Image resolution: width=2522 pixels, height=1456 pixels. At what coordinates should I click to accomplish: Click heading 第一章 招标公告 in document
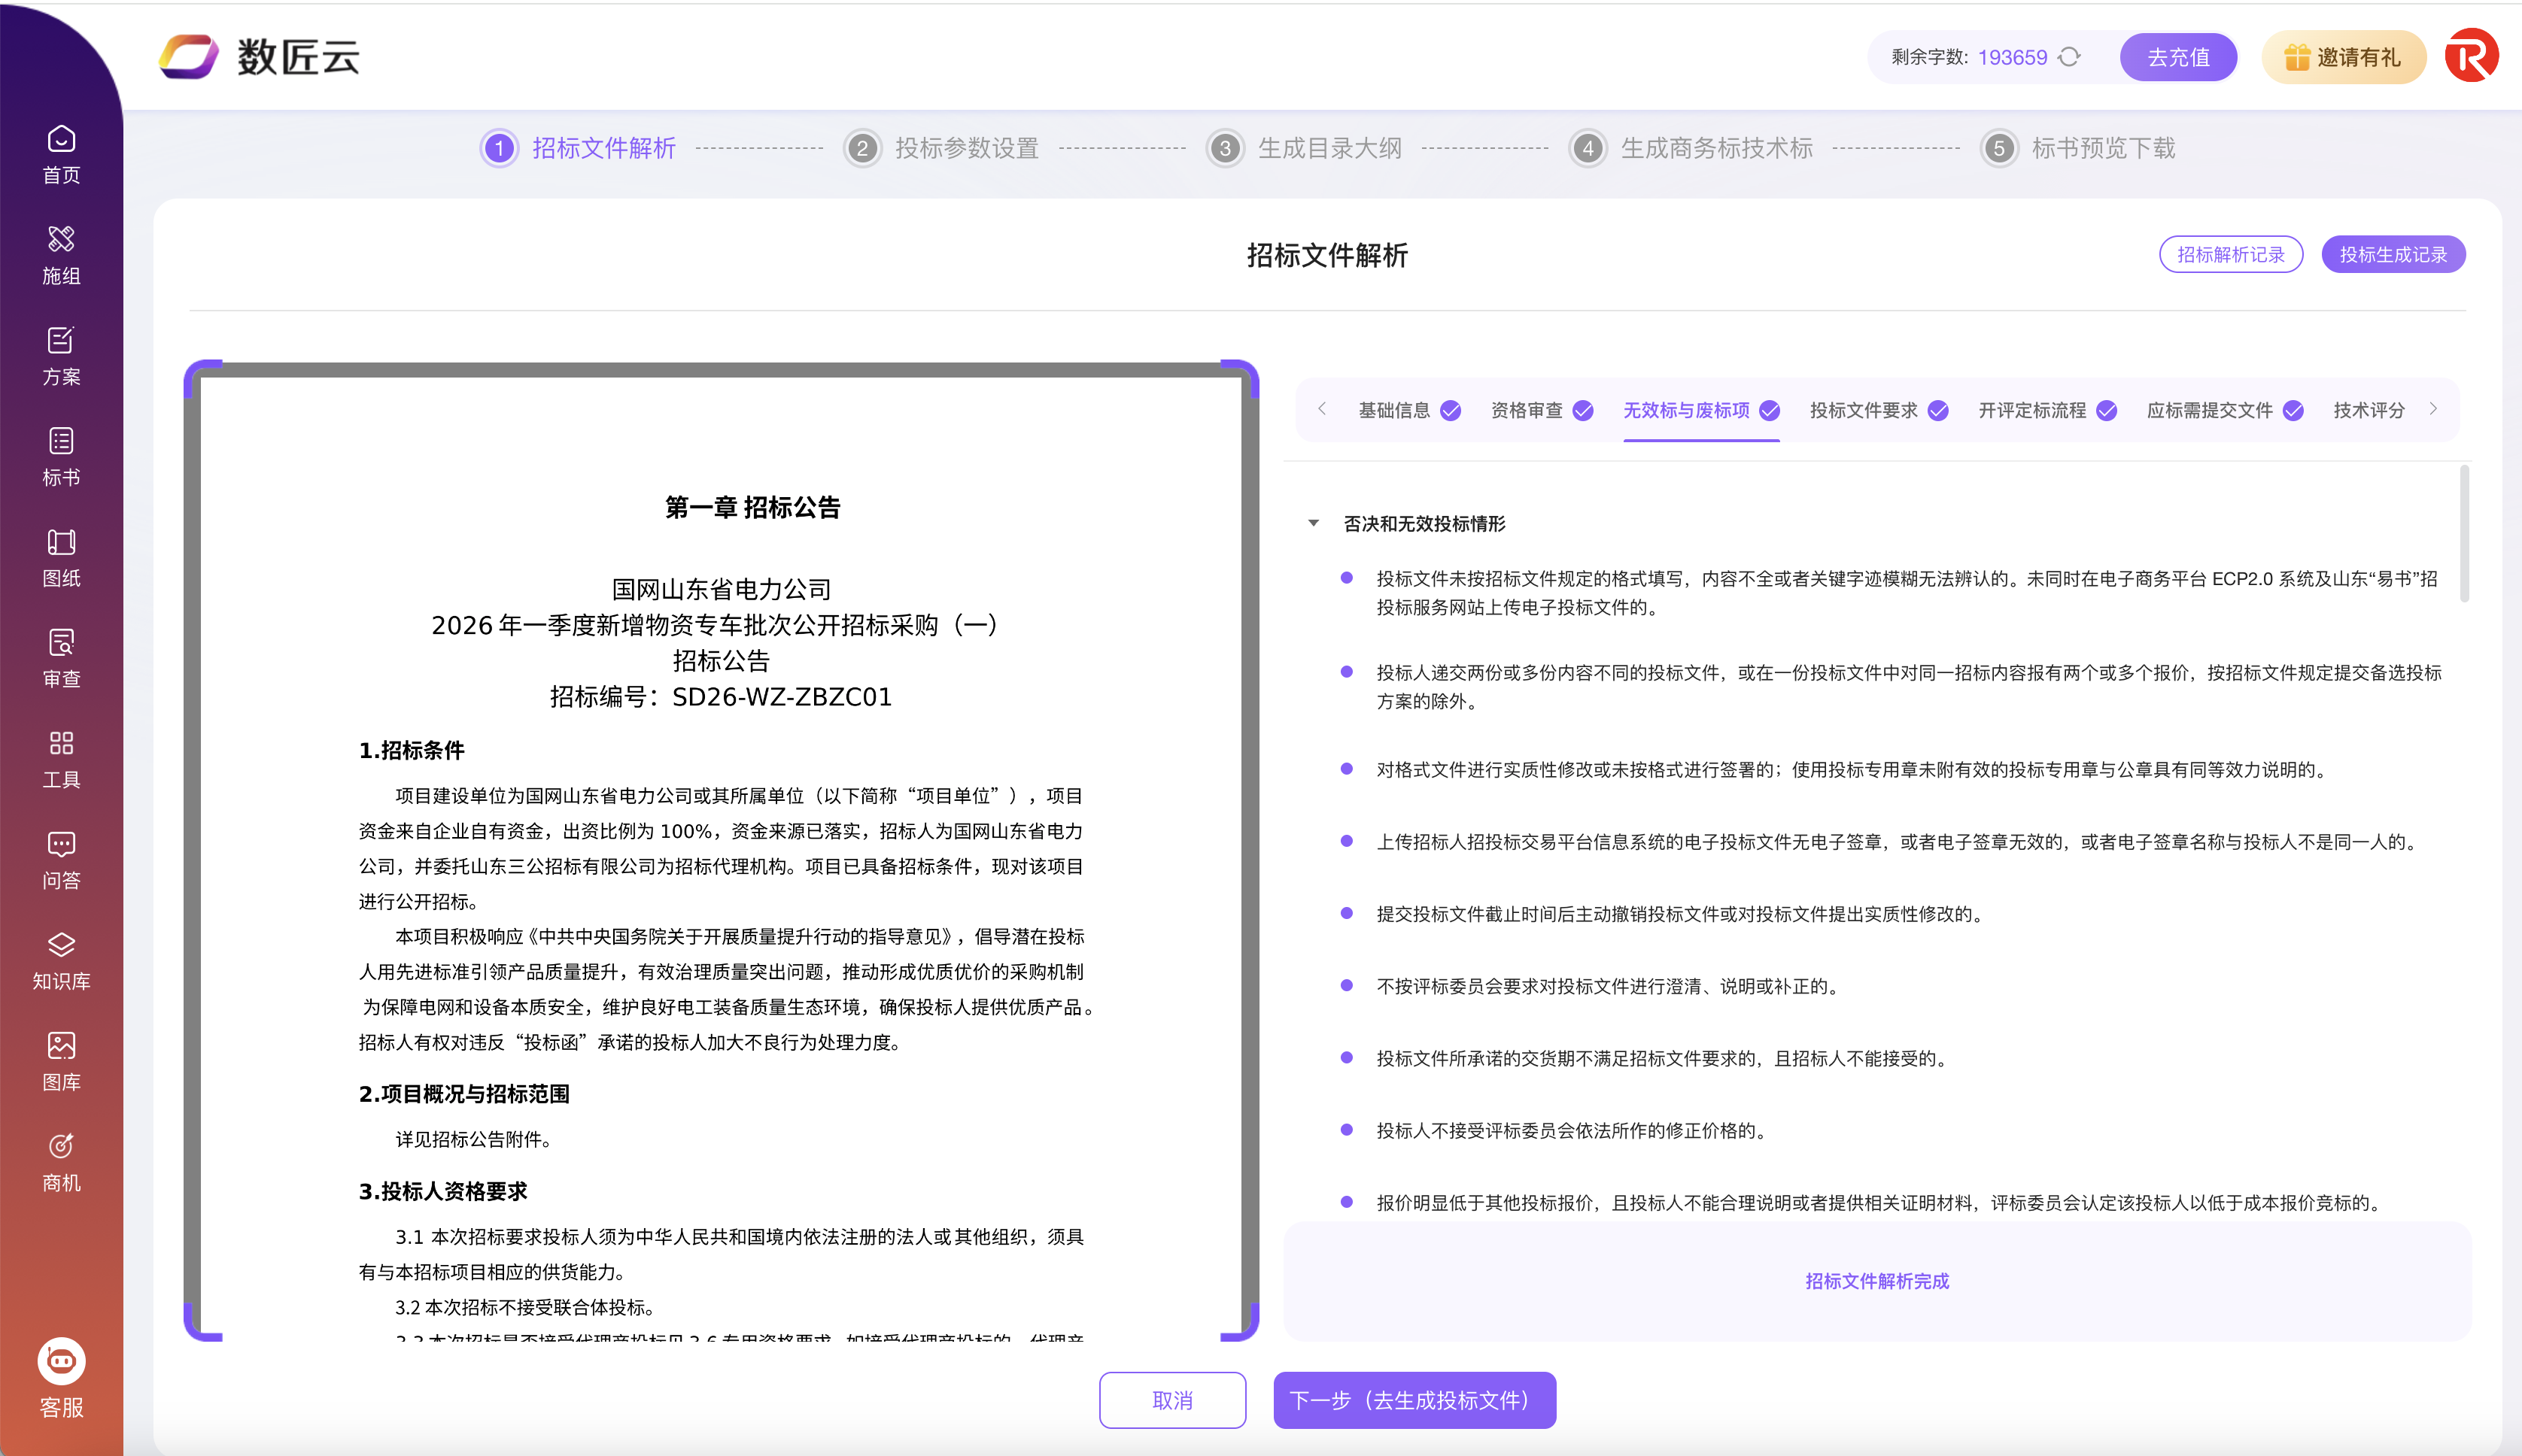[752, 507]
